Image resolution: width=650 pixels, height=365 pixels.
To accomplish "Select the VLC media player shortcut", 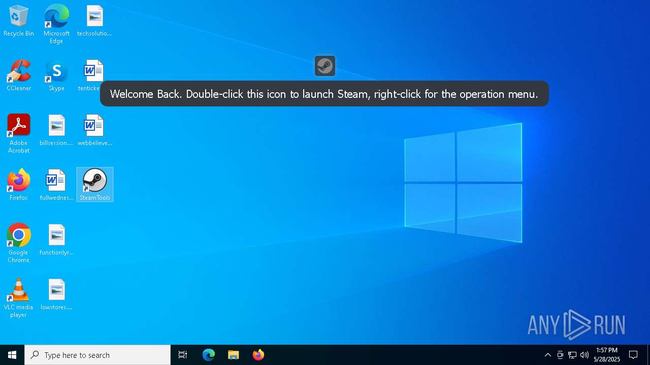I will (19, 298).
